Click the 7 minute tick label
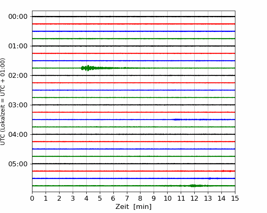 tap(127, 198)
